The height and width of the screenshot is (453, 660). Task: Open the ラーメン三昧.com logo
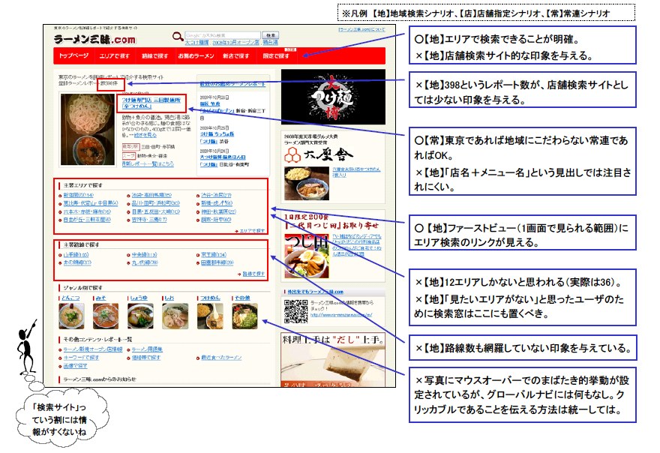click(94, 40)
